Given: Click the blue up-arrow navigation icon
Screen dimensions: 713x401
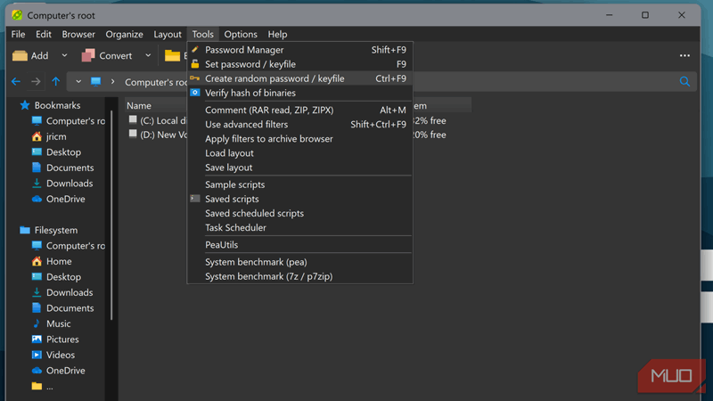Looking at the screenshot, I should [55, 82].
